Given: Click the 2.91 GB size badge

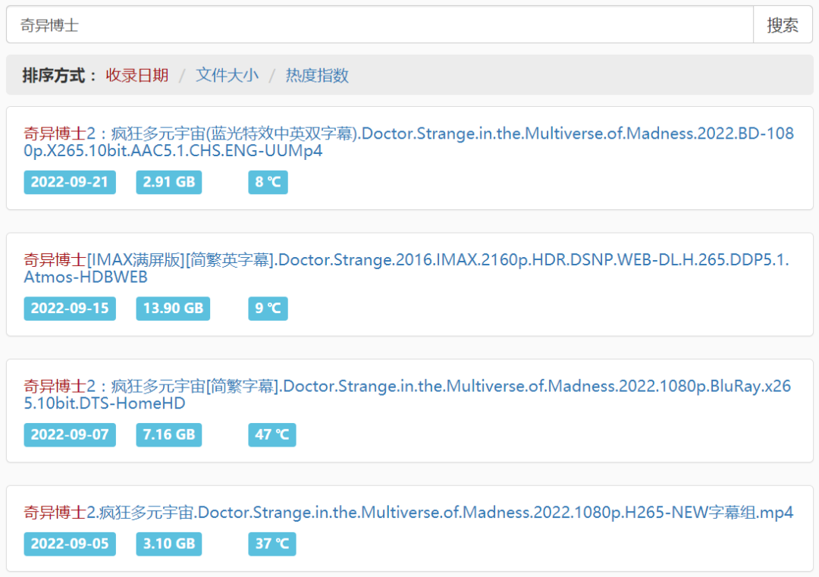Looking at the screenshot, I should coord(168,182).
